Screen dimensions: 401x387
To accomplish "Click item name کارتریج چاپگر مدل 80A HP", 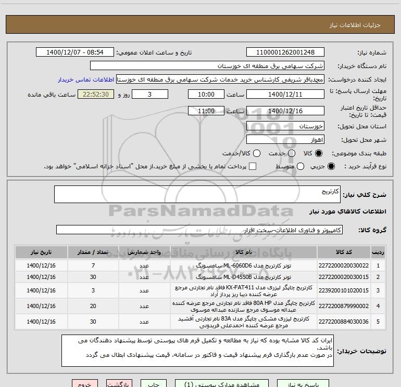I will pos(244,306).
